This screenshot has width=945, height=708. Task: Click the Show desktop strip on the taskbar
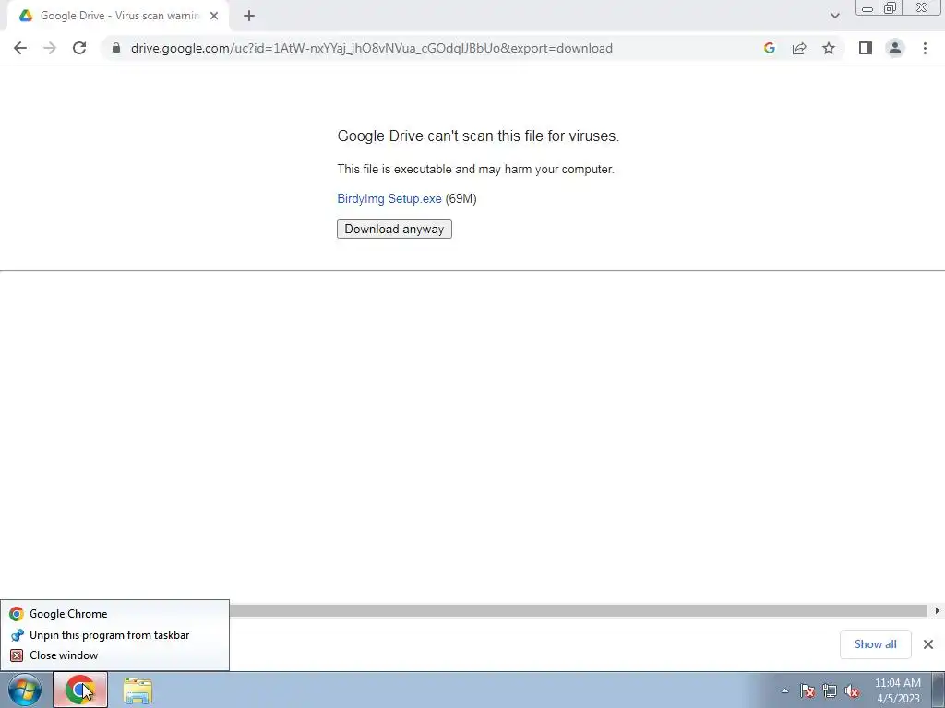pos(939,690)
